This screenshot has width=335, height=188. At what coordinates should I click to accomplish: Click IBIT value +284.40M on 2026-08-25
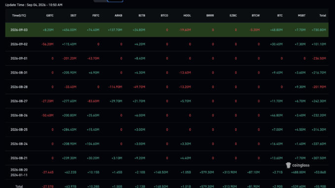tap(69, 130)
